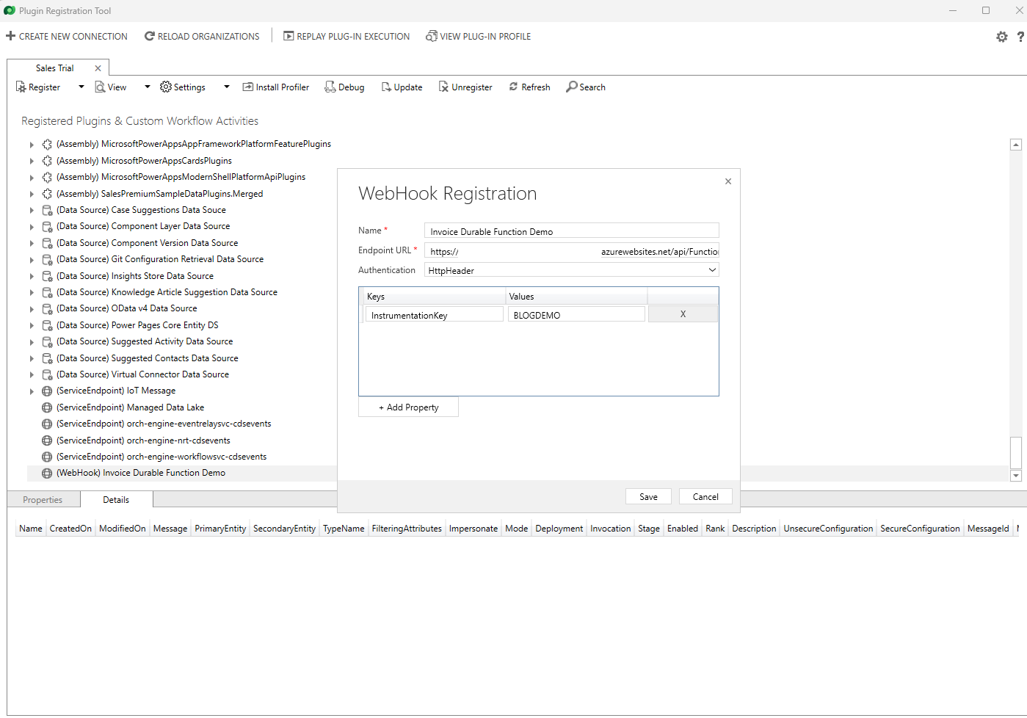Save the webhook registration

click(x=648, y=497)
